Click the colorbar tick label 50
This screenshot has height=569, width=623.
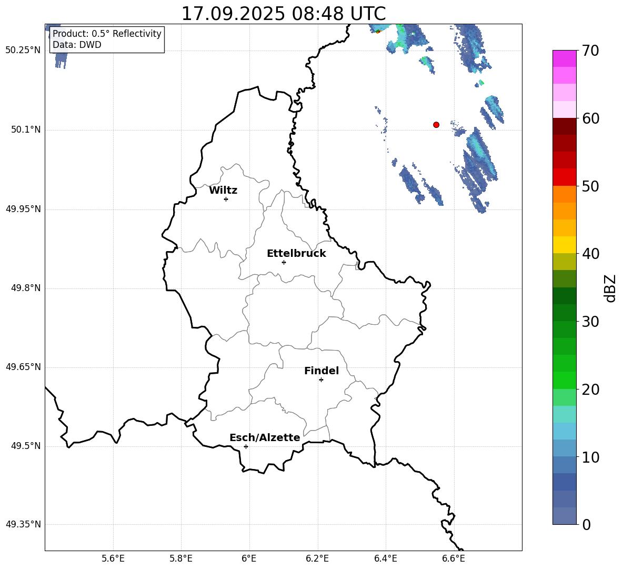[590, 186]
